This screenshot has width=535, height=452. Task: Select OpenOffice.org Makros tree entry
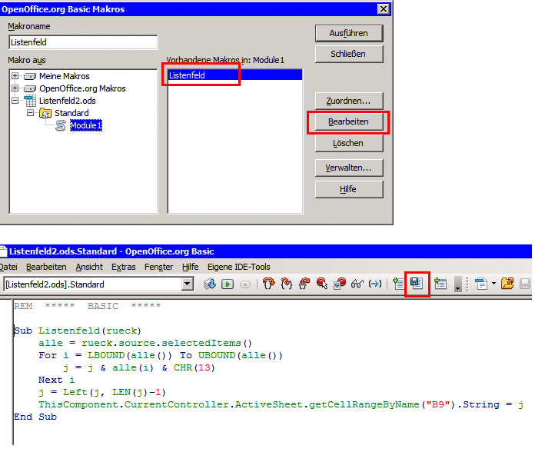82,88
